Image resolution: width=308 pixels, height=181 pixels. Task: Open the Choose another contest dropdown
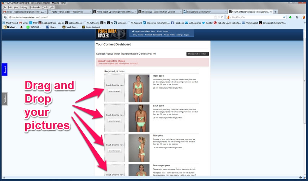point(198,54)
